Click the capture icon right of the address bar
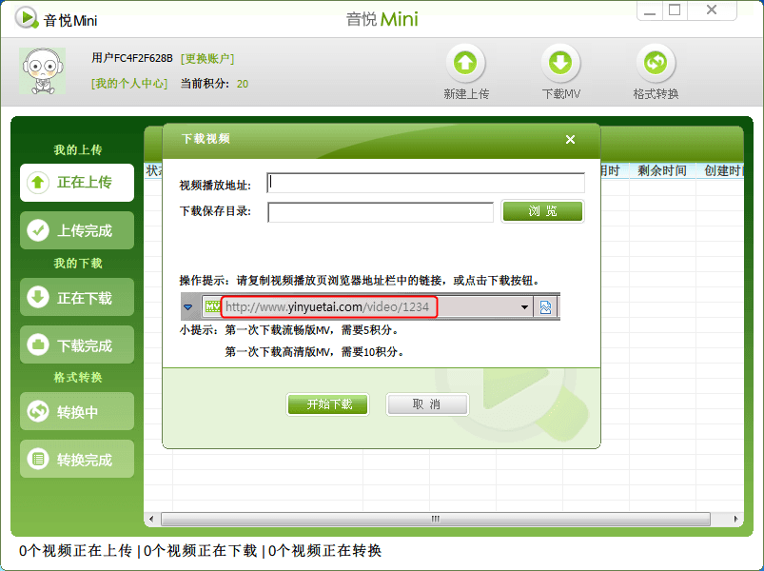764x571 pixels. (544, 306)
